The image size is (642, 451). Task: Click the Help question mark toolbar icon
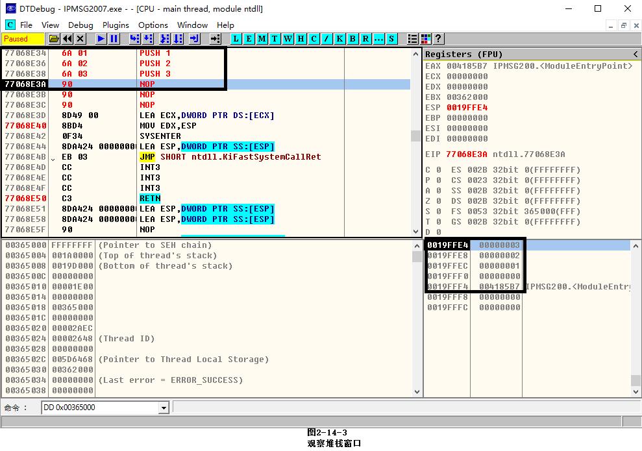coord(438,39)
